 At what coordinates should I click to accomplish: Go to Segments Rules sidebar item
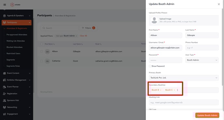pyautogui.click(x=13, y=66)
